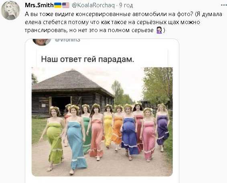Open the @vronin3 handle in quoted tweet

[x=67, y=41]
